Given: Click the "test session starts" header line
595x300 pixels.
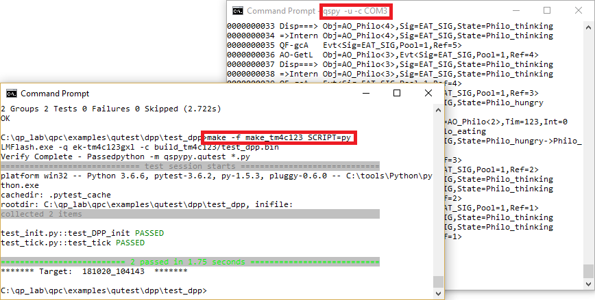Looking at the screenshot, I should pyautogui.click(x=190, y=166).
